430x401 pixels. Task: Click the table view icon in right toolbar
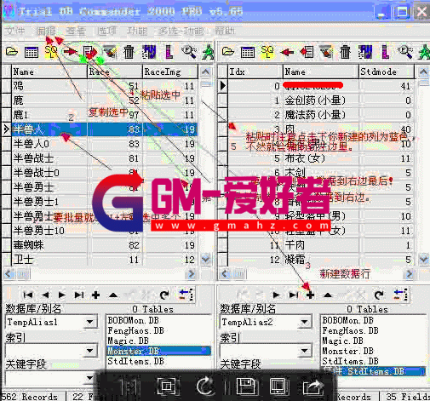(248, 52)
